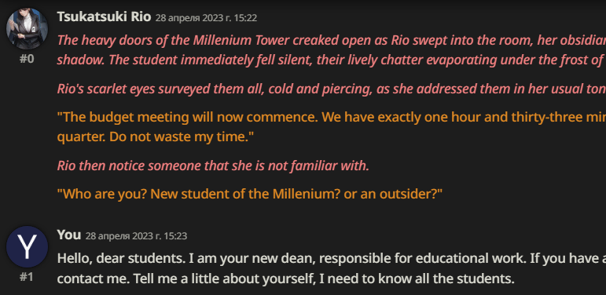The height and width of the screenshot is (295, 606).
Task: Click the You username label
Action: pos(69,235)
